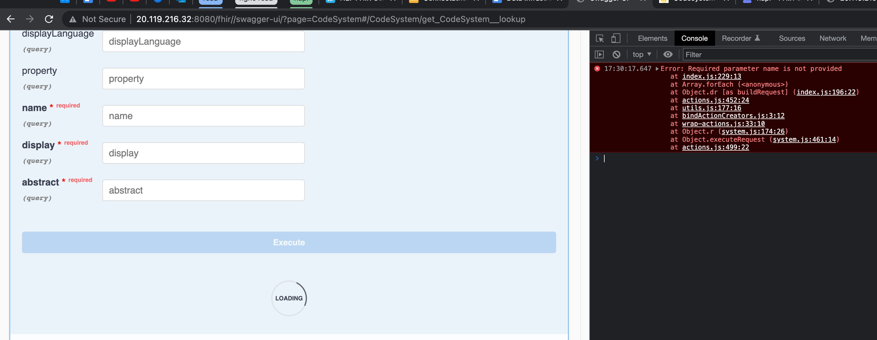Click the browser back button
The image size is (877, 340).
pyautogui.click(x=11, y=19)
